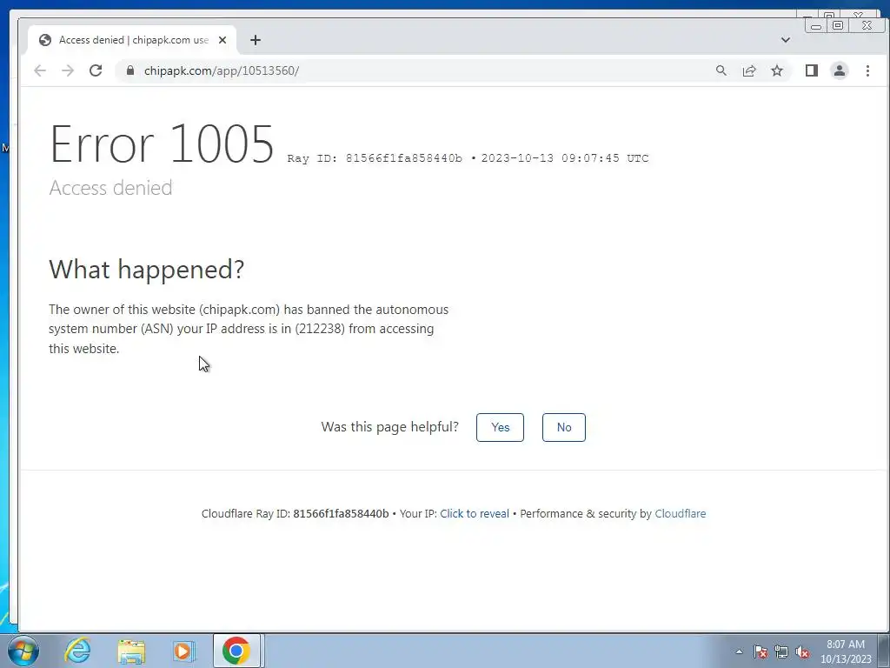Select the Access denied chipapk.com tab
The height and width of the screenshot is (668, 890).
click(132, 40)
